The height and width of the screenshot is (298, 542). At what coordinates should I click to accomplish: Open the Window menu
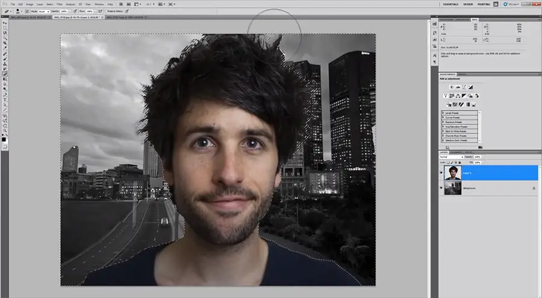[99, 4]
